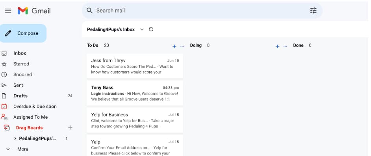Click the Drag Boards icon
Screen dimensions: 371x156
[7, 128]
